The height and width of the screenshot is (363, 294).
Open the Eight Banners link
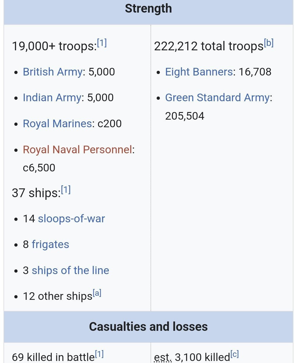[x=199, y=72]
